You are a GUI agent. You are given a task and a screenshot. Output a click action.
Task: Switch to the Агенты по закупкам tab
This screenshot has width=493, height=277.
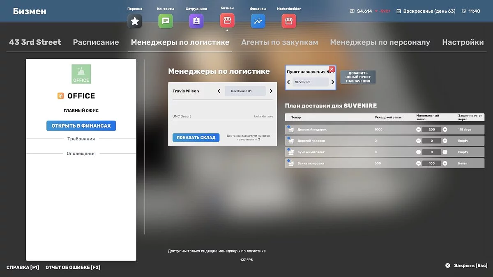280,42
